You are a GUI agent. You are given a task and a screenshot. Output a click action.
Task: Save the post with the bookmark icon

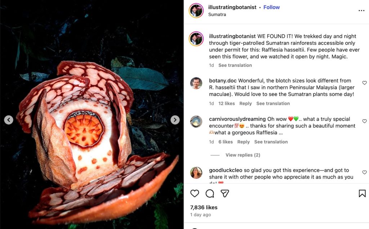click(x=361, y=193)
